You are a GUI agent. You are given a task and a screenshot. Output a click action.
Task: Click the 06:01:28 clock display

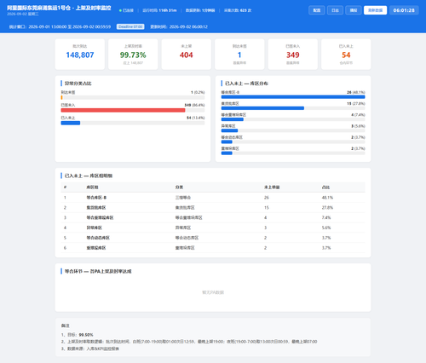point(404,10)
